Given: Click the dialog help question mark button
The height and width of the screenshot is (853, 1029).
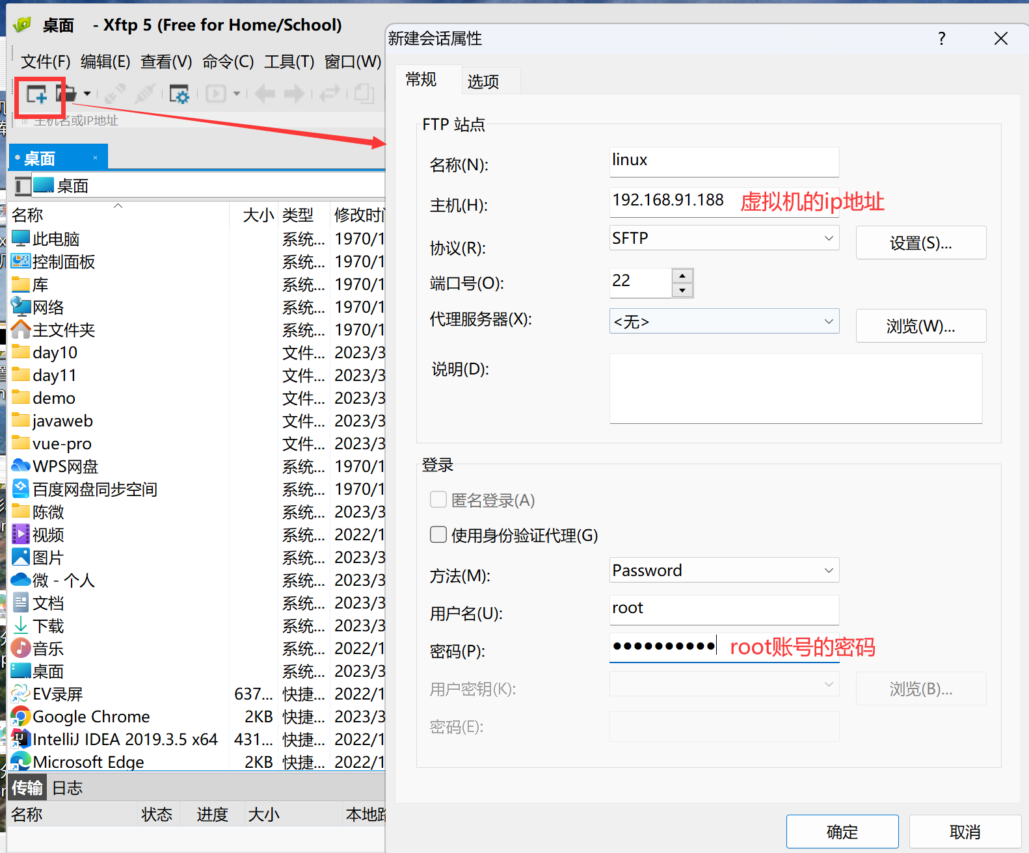Looking at the screenshot, I should pyautogui.click(x=941, y=38).
